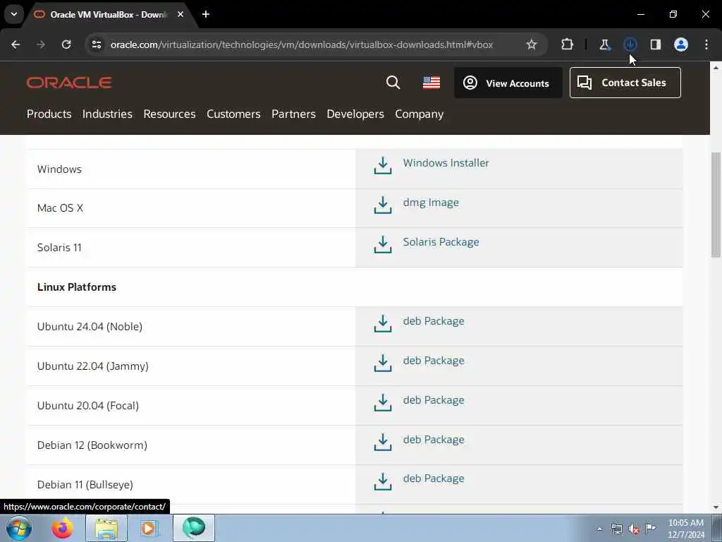Image resolution: width=722 pixels, height=542 pixels.
Task: Click the browser forward arrow
Action: tap(40, 44)
